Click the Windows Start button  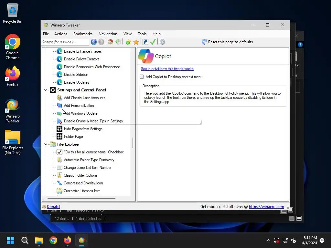tap(10, 240)
